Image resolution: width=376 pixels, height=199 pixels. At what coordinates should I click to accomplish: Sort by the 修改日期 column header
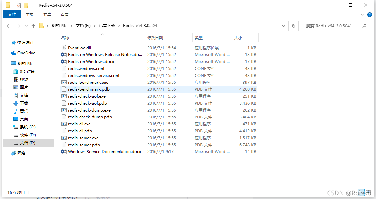[x=155, y=38]
